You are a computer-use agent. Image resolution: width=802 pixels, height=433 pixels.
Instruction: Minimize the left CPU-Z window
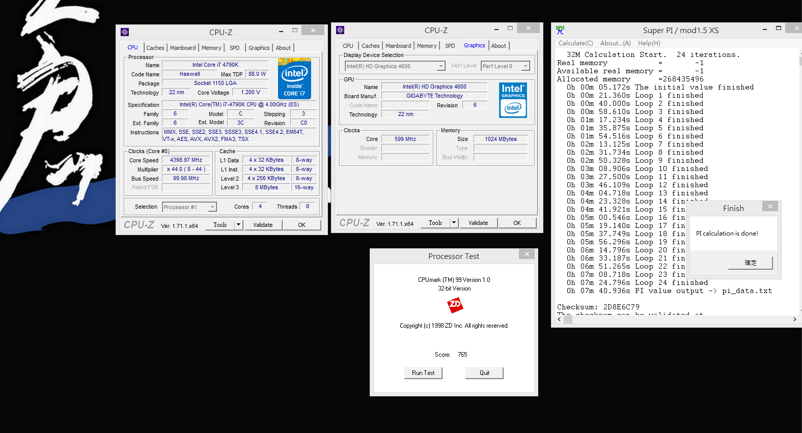click(281, 32)
